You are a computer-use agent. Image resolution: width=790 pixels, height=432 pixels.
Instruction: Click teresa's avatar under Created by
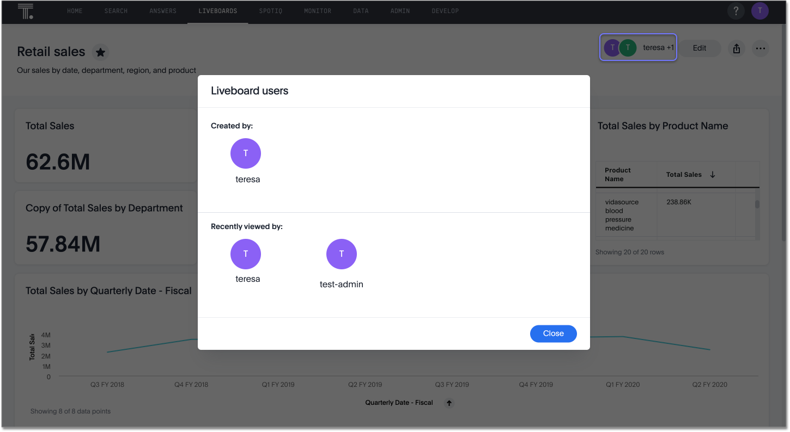coord(246,153)
